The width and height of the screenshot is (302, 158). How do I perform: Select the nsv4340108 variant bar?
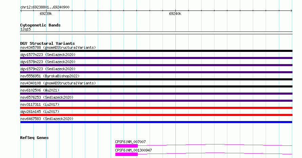point(156,86)
